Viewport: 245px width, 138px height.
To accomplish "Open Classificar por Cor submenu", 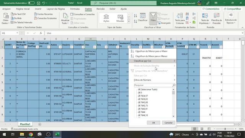I will 152,61.
